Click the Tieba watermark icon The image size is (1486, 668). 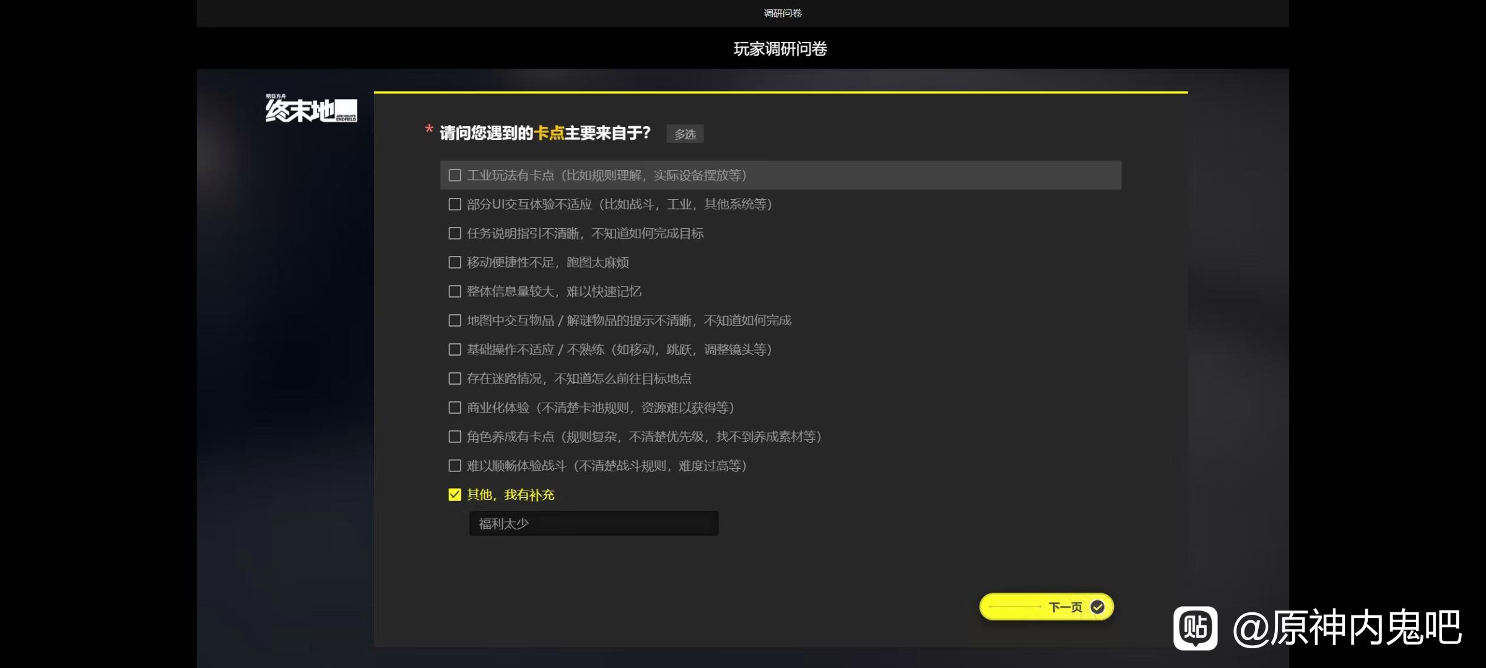1195,628
